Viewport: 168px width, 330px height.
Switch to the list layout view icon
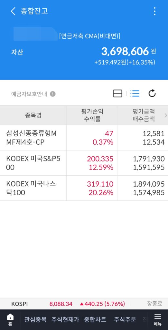pos(135,93)
